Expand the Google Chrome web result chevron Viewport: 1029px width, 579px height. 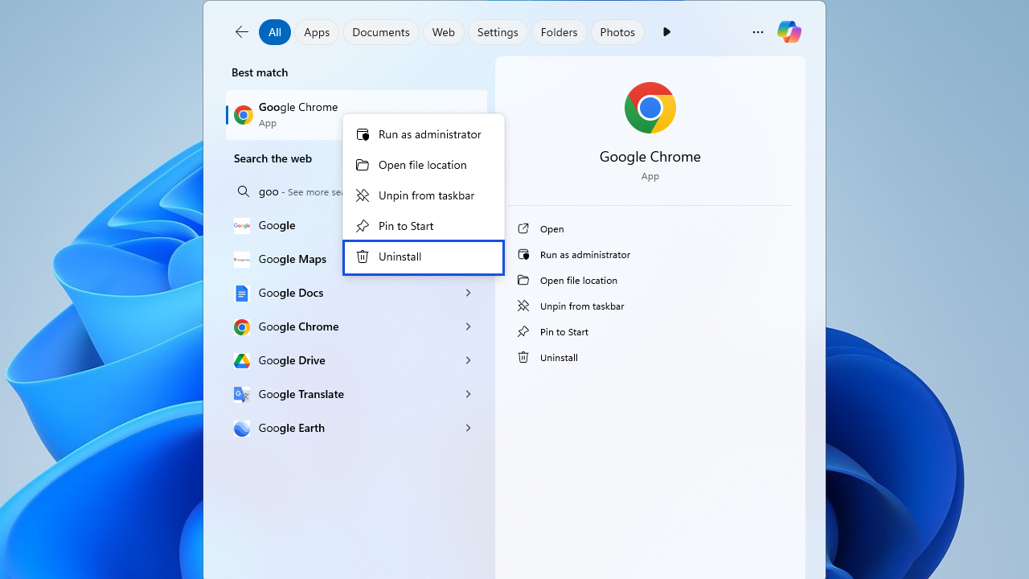point(468,326)
